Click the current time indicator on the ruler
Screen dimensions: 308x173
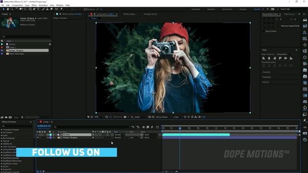pyautogui.click(x=180, y=128)
